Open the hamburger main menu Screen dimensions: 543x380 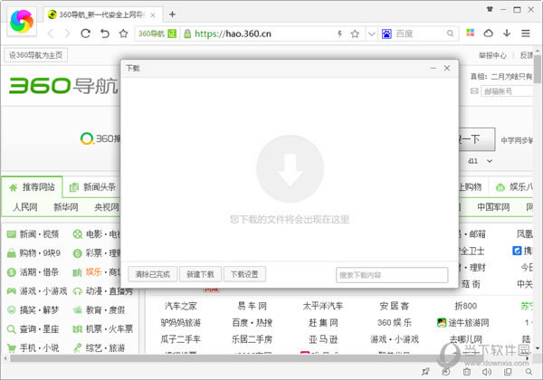coord(526,33)
